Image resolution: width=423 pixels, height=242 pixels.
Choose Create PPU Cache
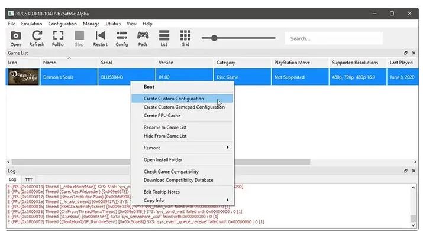point(182,116)
